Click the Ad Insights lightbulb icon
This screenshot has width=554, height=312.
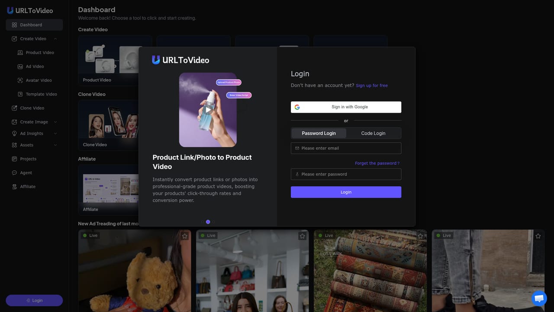coord(14,133)
